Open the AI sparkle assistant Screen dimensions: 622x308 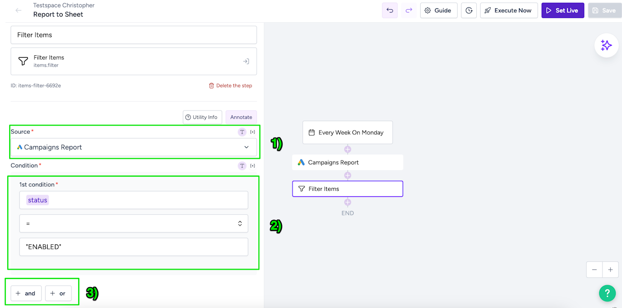tap(606, 46)
